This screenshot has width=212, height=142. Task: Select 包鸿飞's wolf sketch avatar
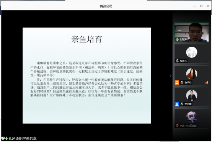(192, 52)
